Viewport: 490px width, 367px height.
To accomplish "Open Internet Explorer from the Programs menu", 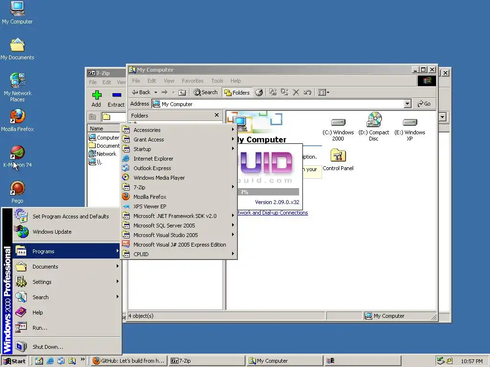I will (x=179, y=159).
